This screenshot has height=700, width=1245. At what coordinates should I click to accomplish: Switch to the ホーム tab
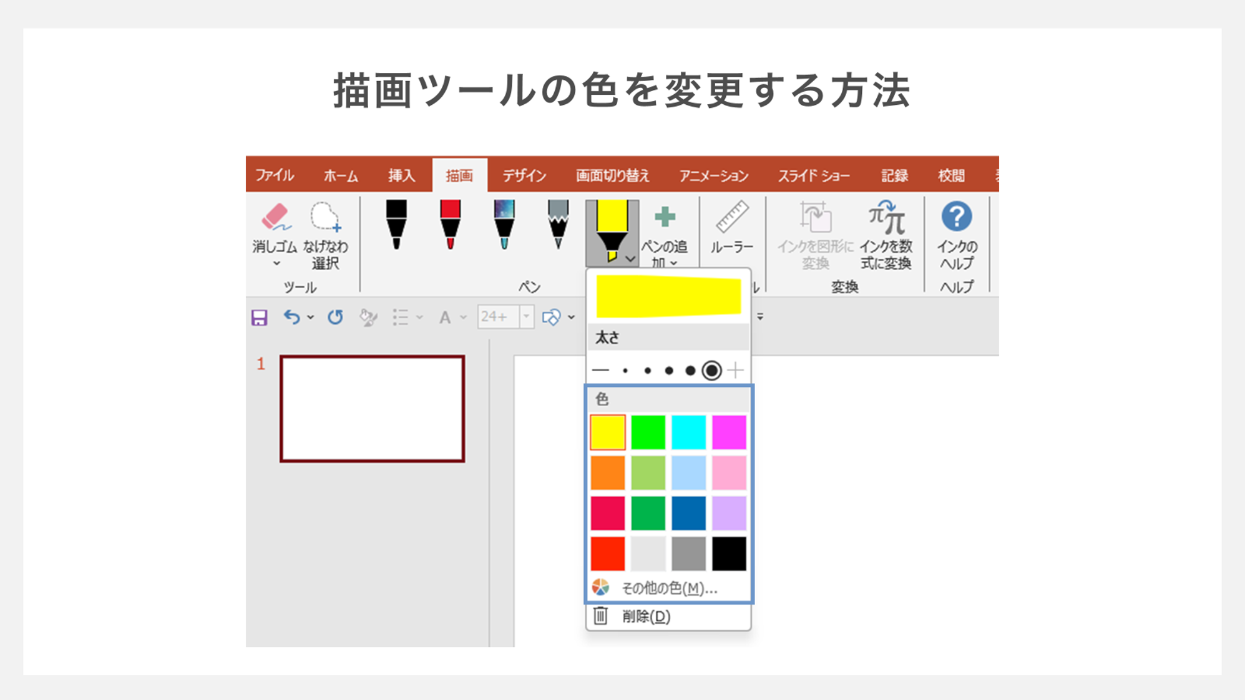pyautogui.click(x=341, y=175)
